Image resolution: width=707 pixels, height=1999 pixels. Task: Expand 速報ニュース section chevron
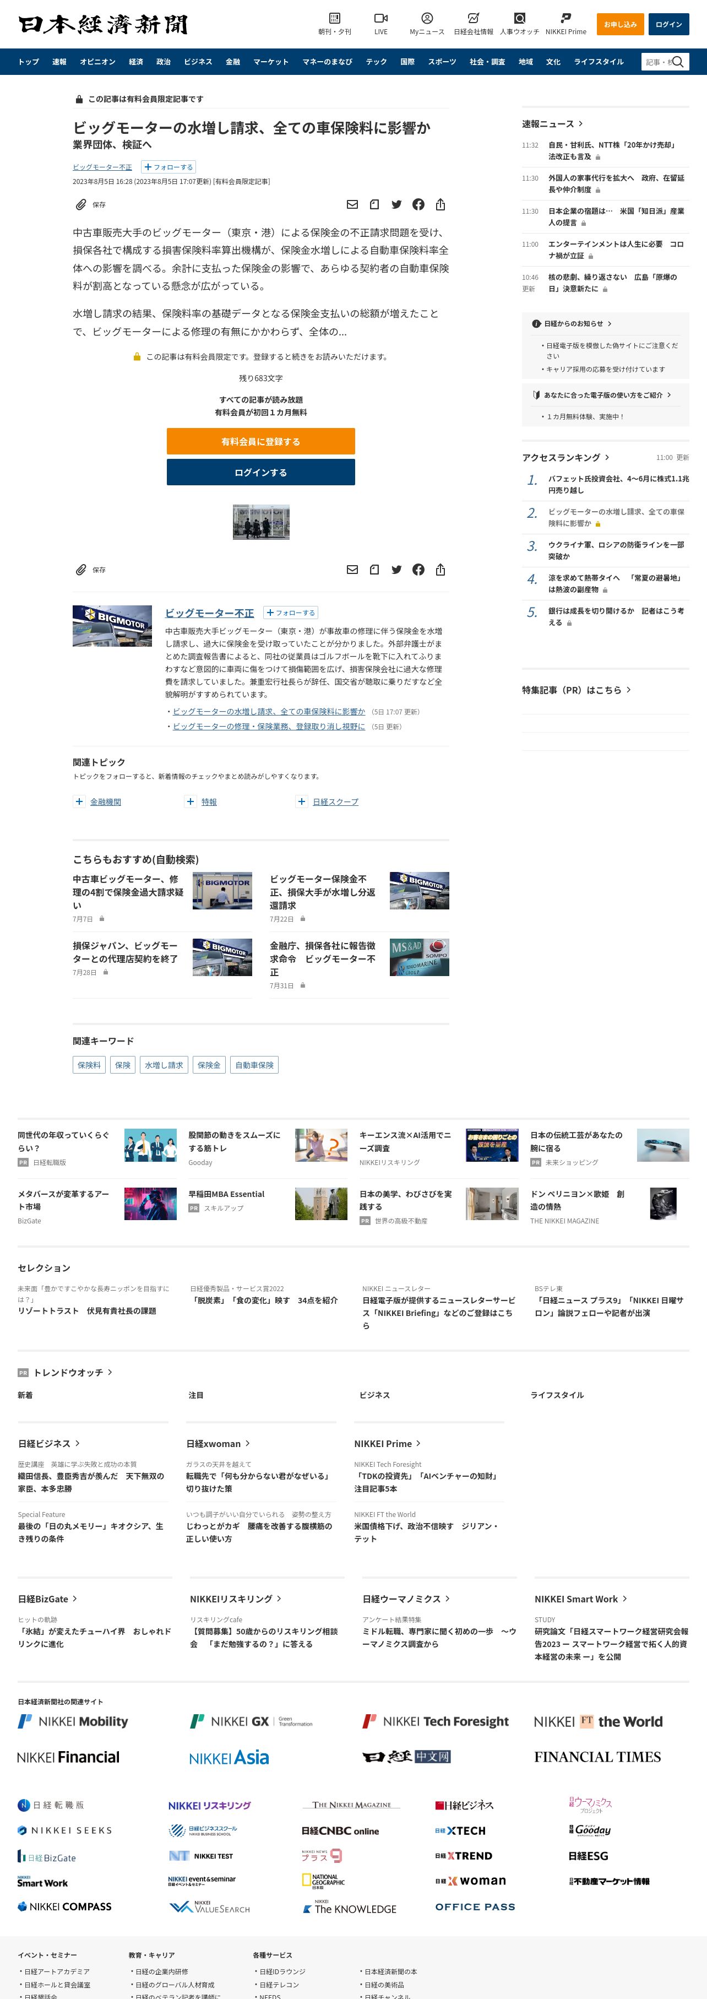(580, 123)
